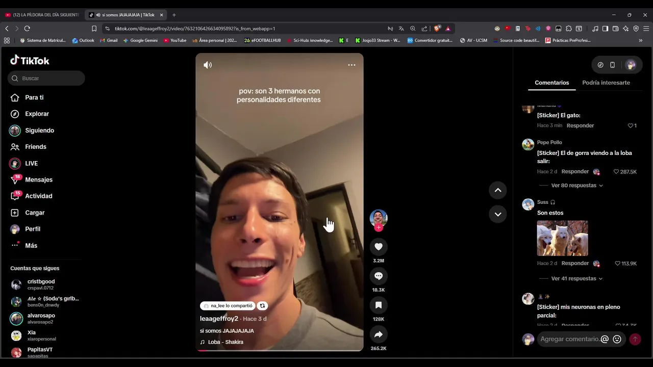Go to the LIVE section
The width and height of the screenshot is (653, 367).
tap(24, 163)
